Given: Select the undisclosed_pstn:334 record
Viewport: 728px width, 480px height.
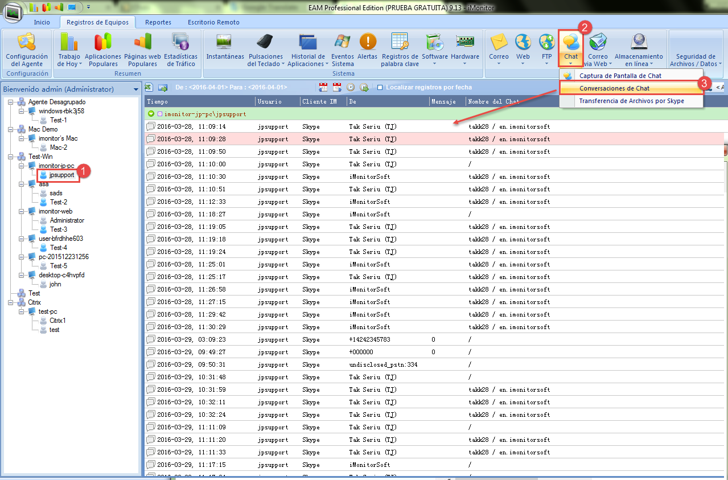Looking at the screenshot, I should (435, 364).
